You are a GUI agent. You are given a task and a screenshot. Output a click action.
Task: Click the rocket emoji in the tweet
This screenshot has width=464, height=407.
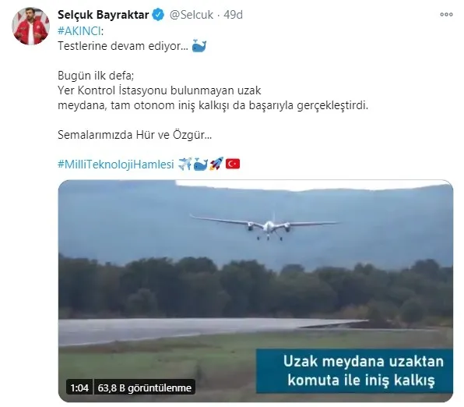pos(216,164)
